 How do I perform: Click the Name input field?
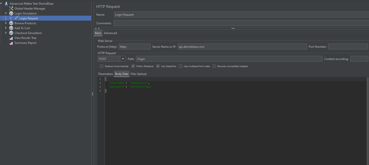(241, 15)
